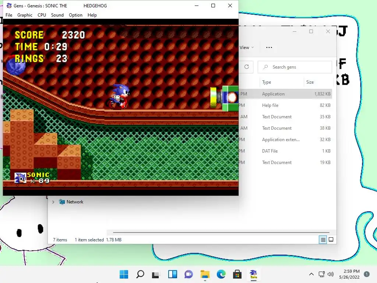Open the network tray icon

pyautogui.click(x=322, y=274)
